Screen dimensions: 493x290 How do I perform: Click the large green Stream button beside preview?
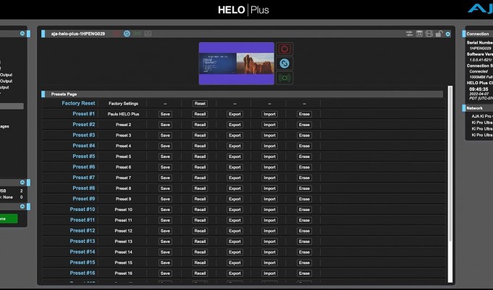pyautogui.click(x=285, y=78)
